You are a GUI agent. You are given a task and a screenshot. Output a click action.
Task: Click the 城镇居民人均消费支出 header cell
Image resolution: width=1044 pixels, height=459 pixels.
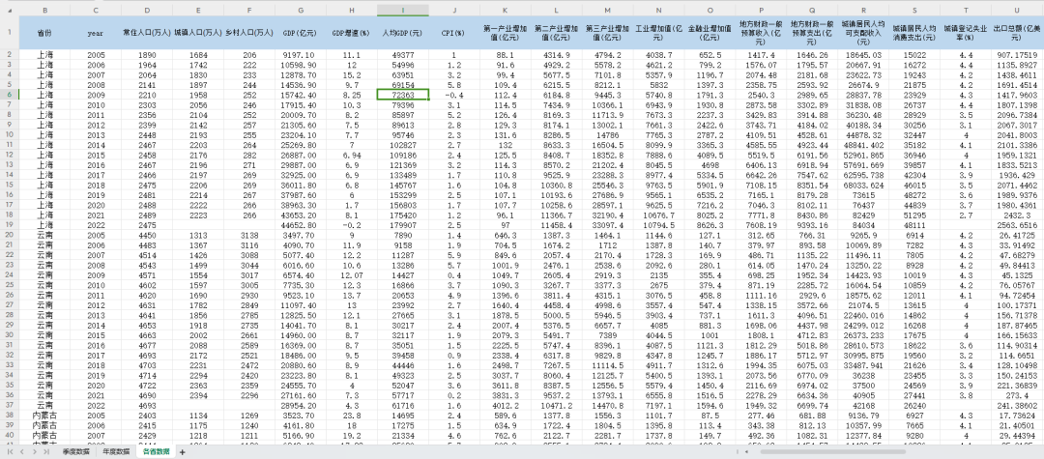tap(914, 33)
